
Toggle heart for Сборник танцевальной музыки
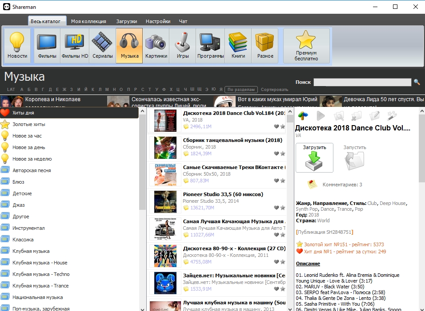276,154
